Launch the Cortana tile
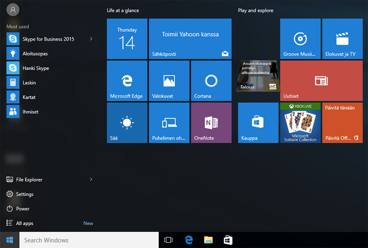The height and width of the screenshot is (248, 368). tap(211, 81)
